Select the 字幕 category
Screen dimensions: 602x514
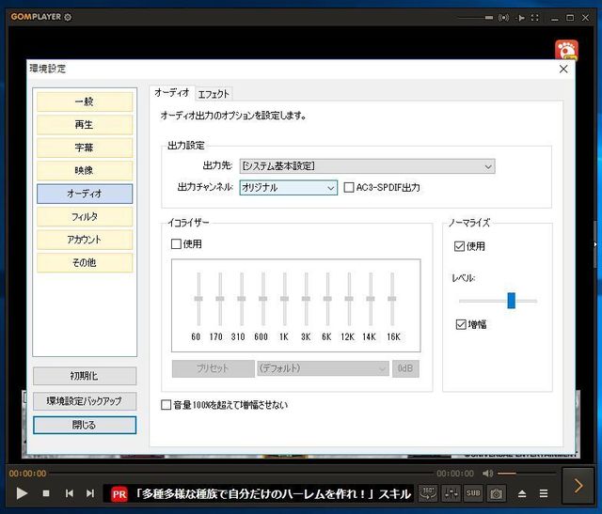(85, 148)
